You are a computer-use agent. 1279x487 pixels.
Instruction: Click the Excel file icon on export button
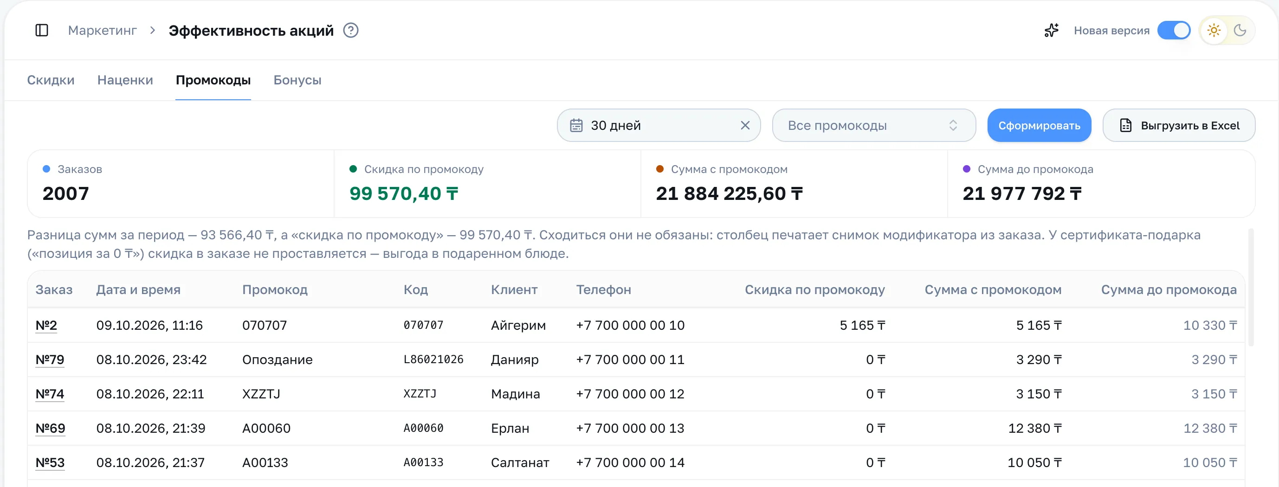[x=1125, y=125]
